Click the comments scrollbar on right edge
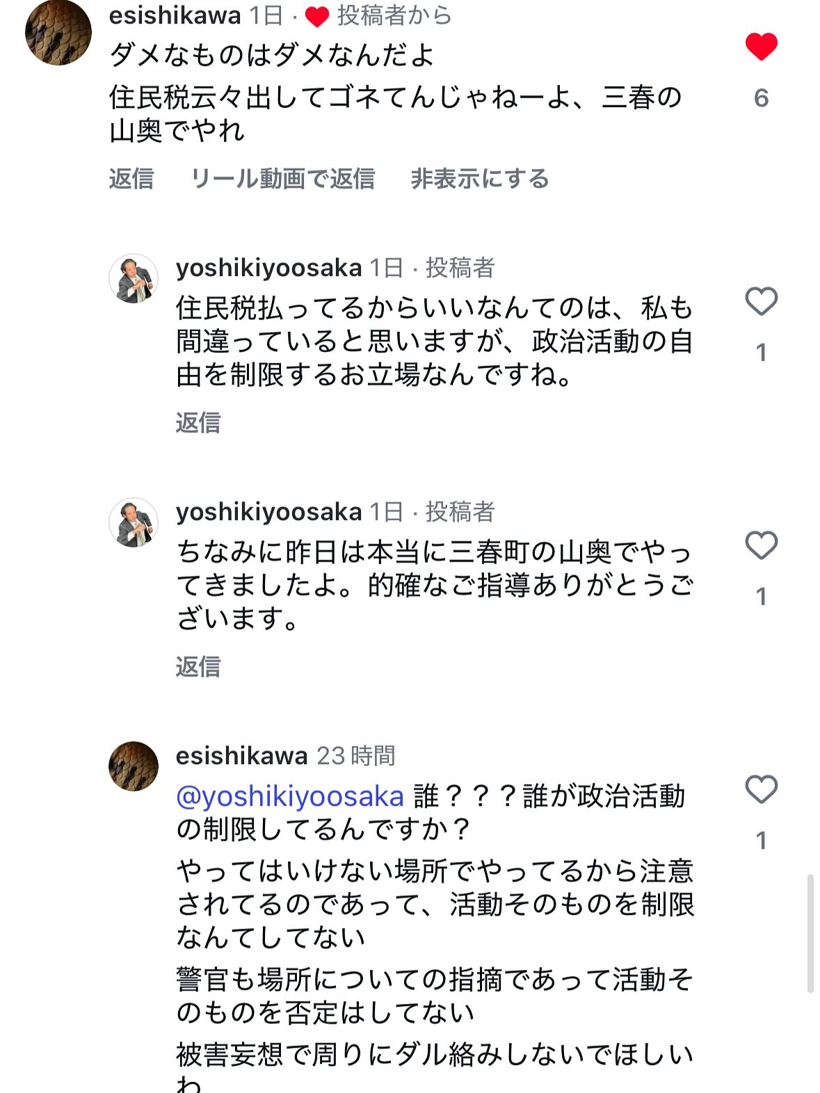The image size is (820, 1093). [810, 934]
